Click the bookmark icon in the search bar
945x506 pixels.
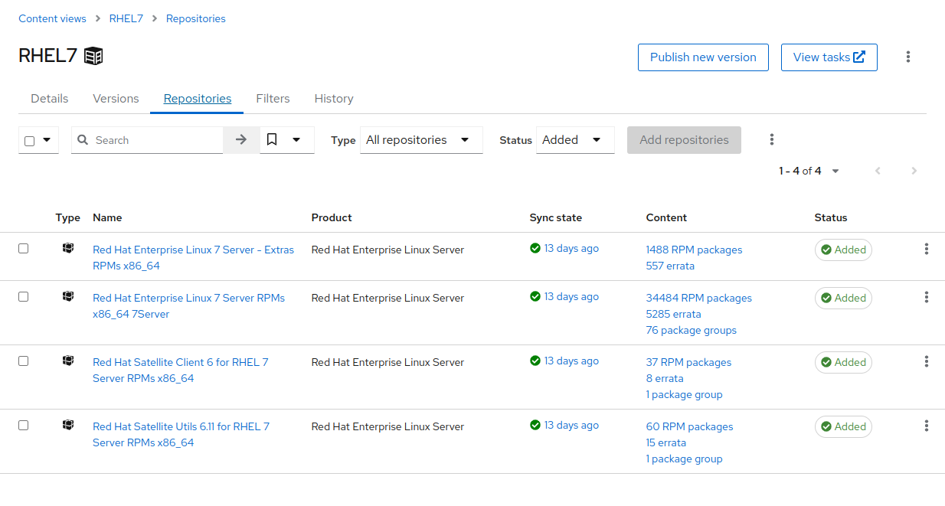click(x=272, y=139)
